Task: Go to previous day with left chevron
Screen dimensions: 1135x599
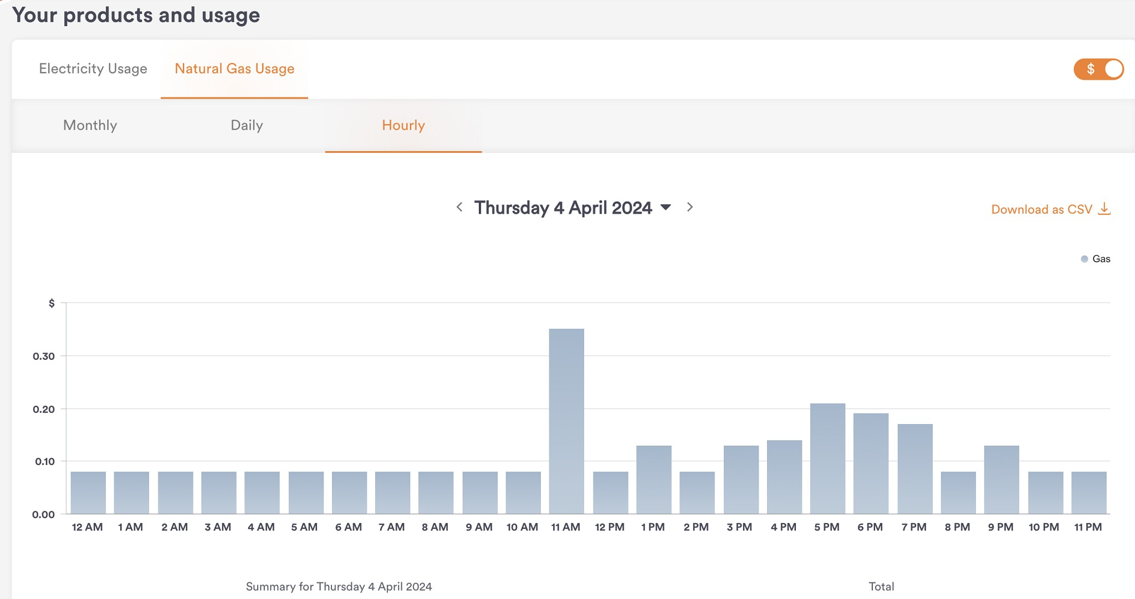Action: (x=459, y=207)
